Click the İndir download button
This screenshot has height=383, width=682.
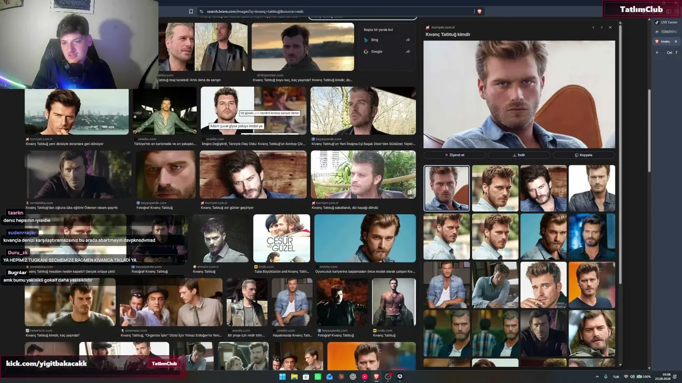(x=519, y=155)
